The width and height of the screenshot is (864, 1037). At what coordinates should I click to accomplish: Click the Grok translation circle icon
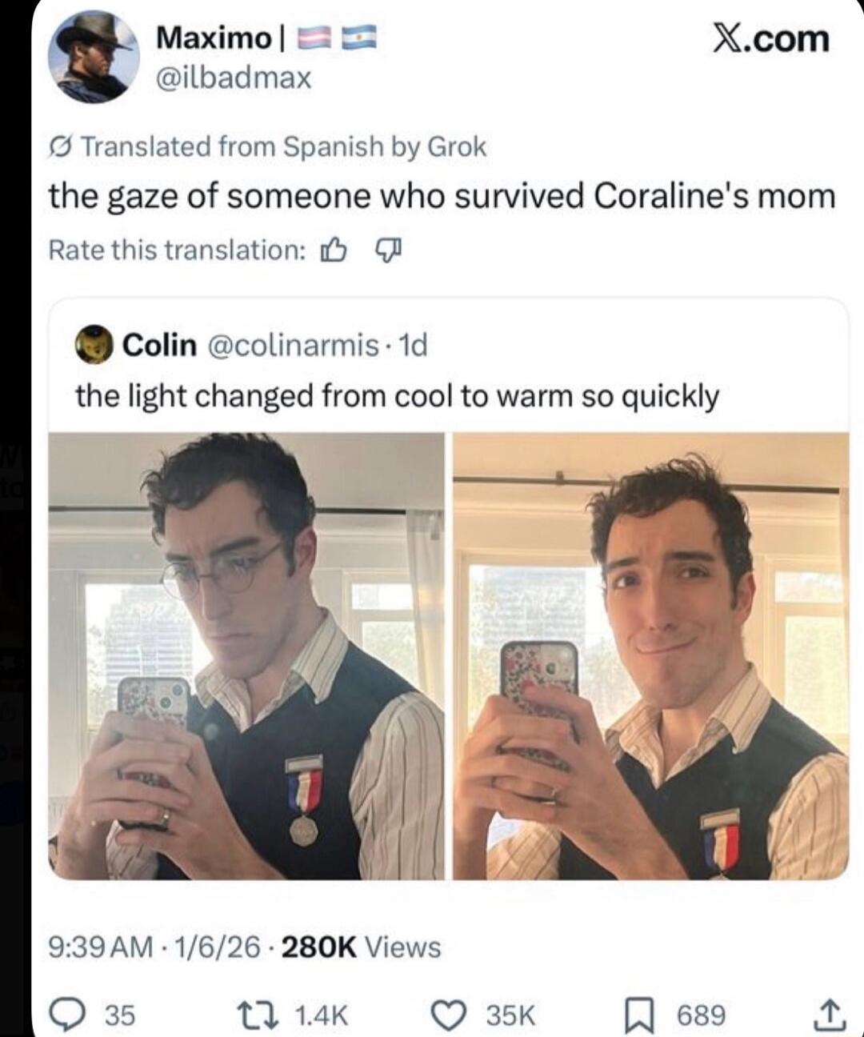tap(62, 146)
